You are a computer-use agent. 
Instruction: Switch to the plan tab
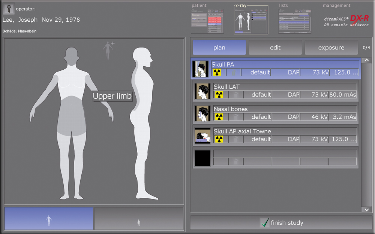click(x=219, y=48)
